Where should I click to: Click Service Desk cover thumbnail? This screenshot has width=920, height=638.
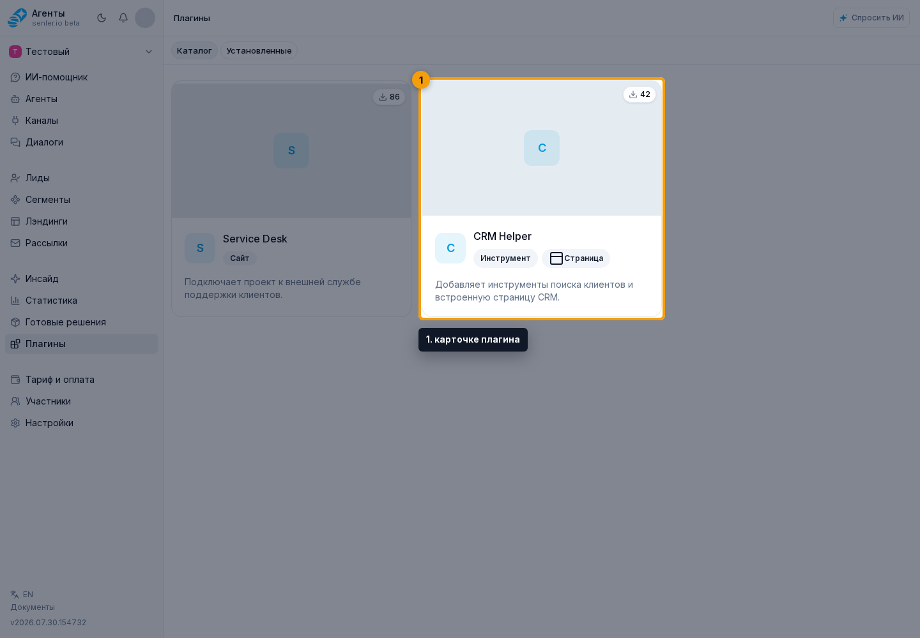pos(291,151)
